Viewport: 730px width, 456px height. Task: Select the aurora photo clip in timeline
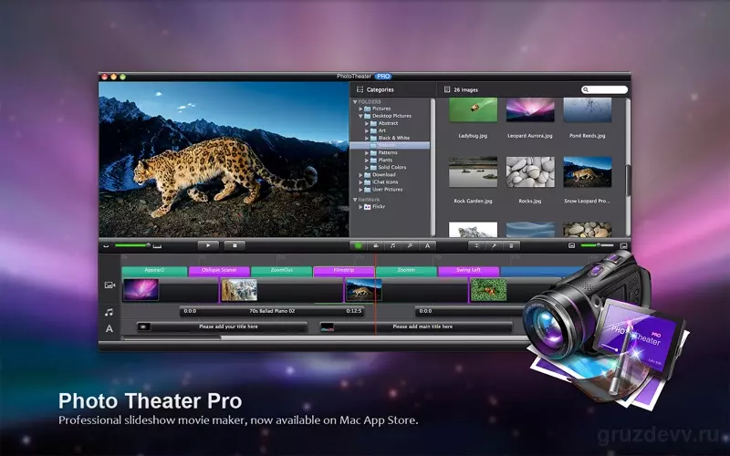pos(141,290)
